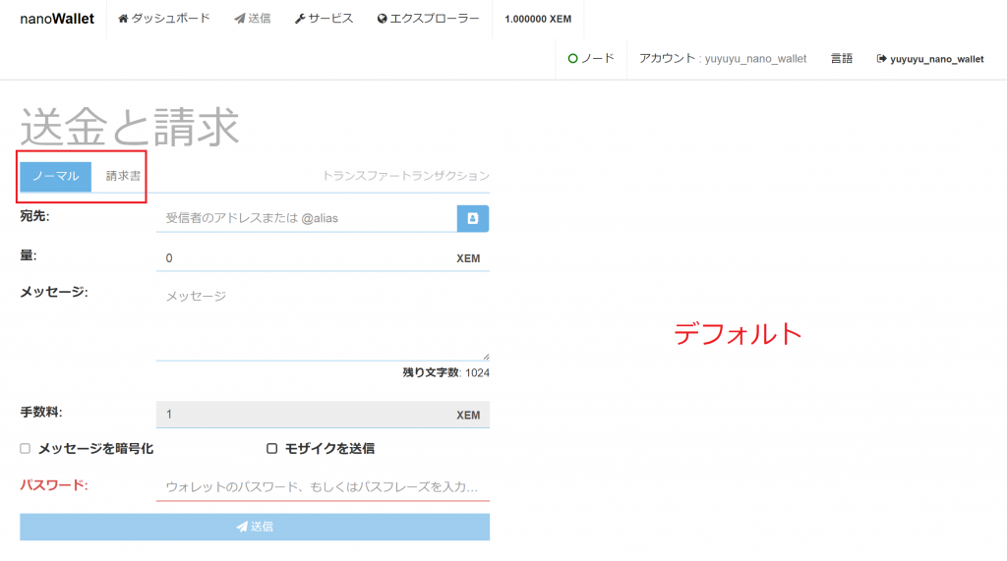Enable the モザイクを送信 checkbox

click(271, 449)
